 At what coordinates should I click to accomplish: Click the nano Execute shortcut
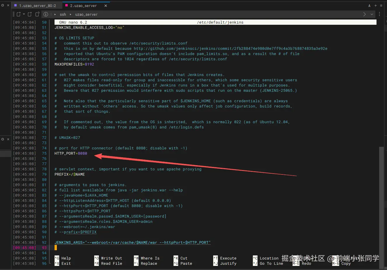pos(225,258)
